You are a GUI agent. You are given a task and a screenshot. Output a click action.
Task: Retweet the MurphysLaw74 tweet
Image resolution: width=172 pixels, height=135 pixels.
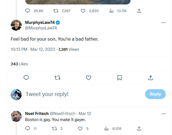(x=57, y=78)
